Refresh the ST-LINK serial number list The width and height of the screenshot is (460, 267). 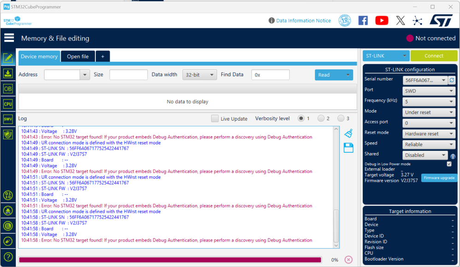(x=452, y=80)
